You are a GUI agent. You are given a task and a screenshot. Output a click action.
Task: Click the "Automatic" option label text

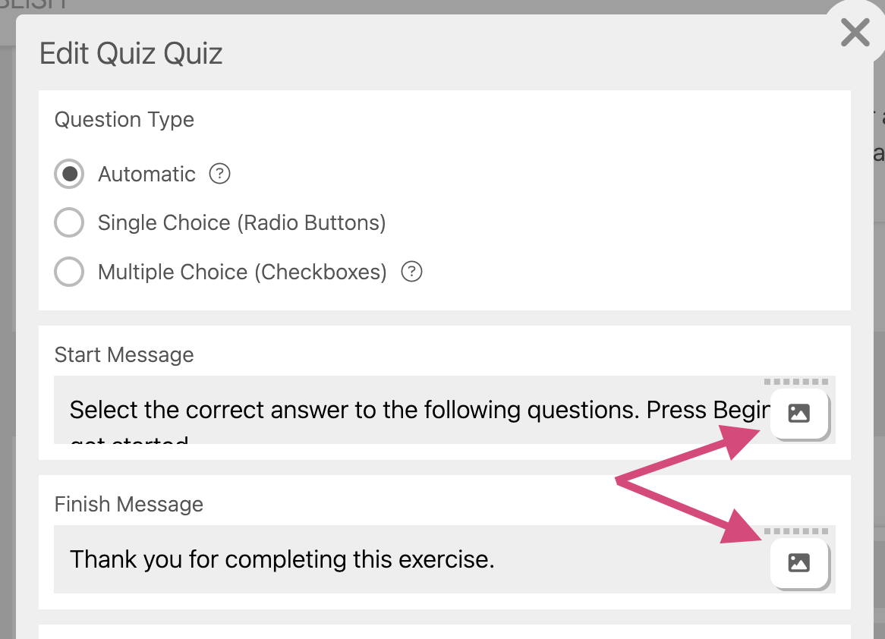point(146,175)
